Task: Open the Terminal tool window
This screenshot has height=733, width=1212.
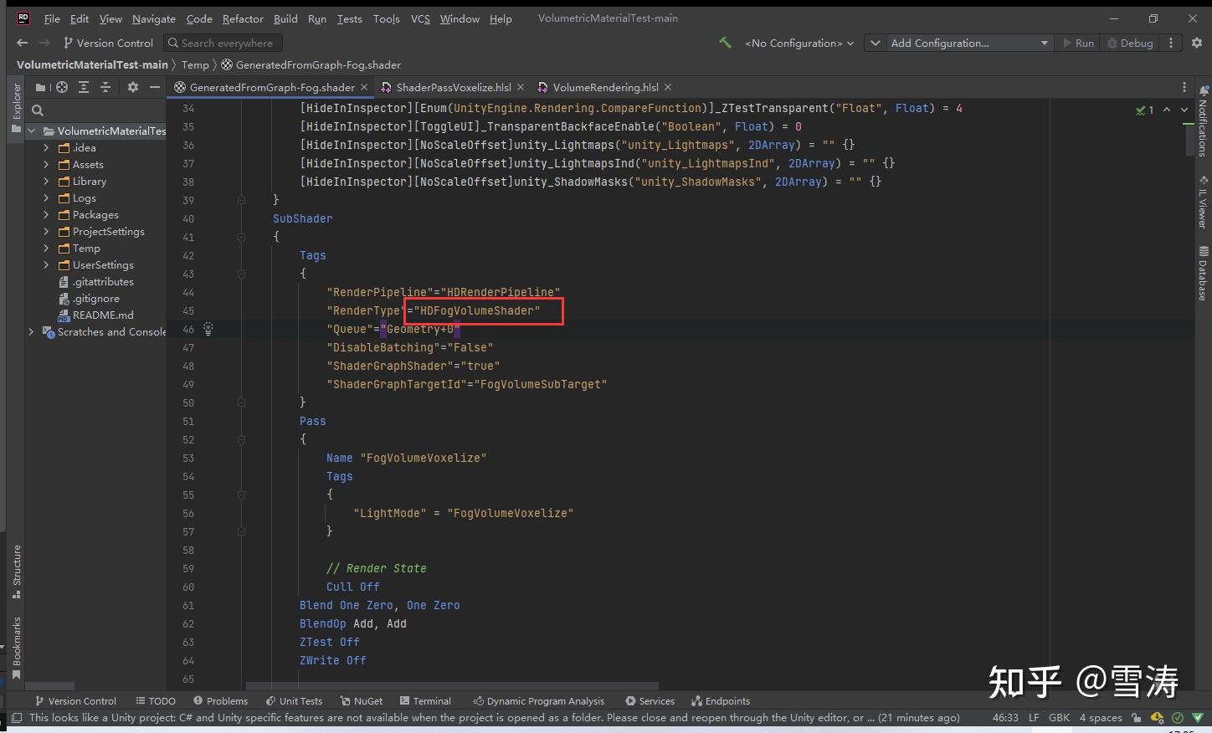Action: point(425,701)
